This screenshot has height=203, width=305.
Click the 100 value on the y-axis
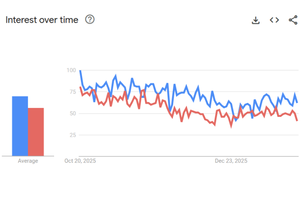[x=71, y=70]
